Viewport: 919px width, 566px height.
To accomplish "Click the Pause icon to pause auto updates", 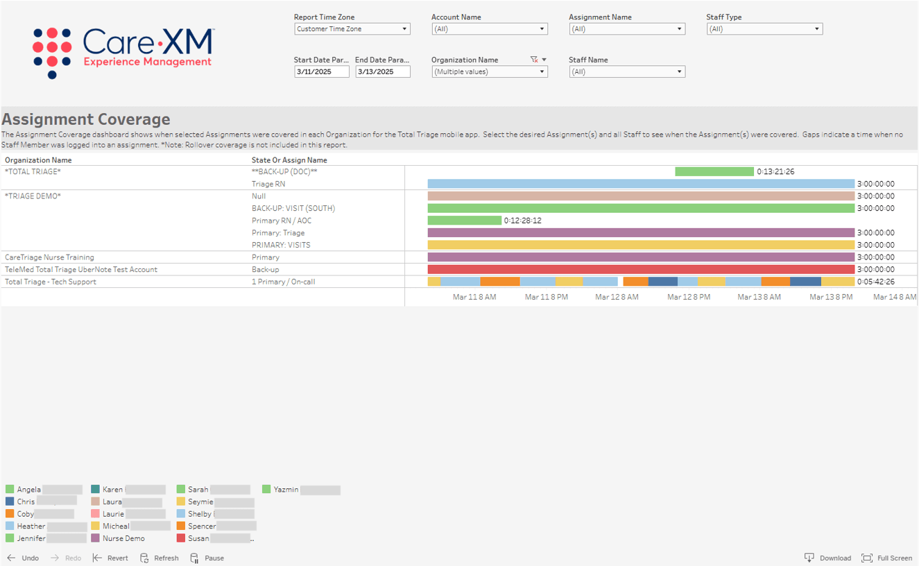I will point(193,558).
